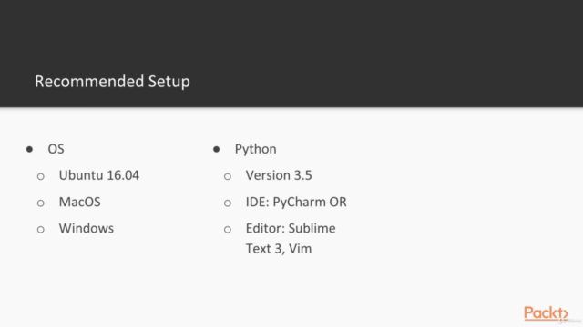Click the Editor: Sublime text line

click(291, 228)
